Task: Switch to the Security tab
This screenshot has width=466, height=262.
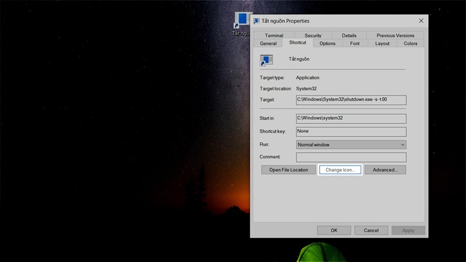Action: click(x=313, y=36)
